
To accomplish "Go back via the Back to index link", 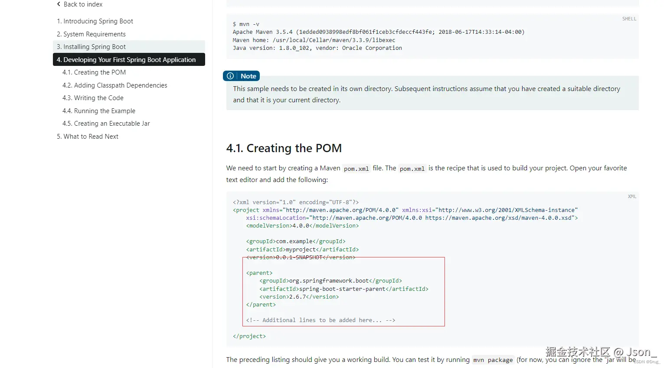I will click(x=80, y=4).
